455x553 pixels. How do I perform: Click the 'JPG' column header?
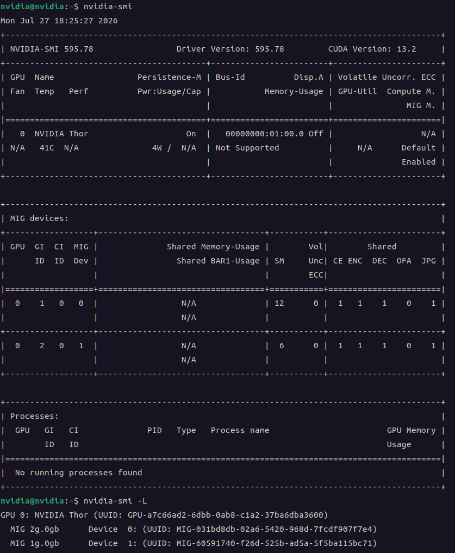(428, 261)
